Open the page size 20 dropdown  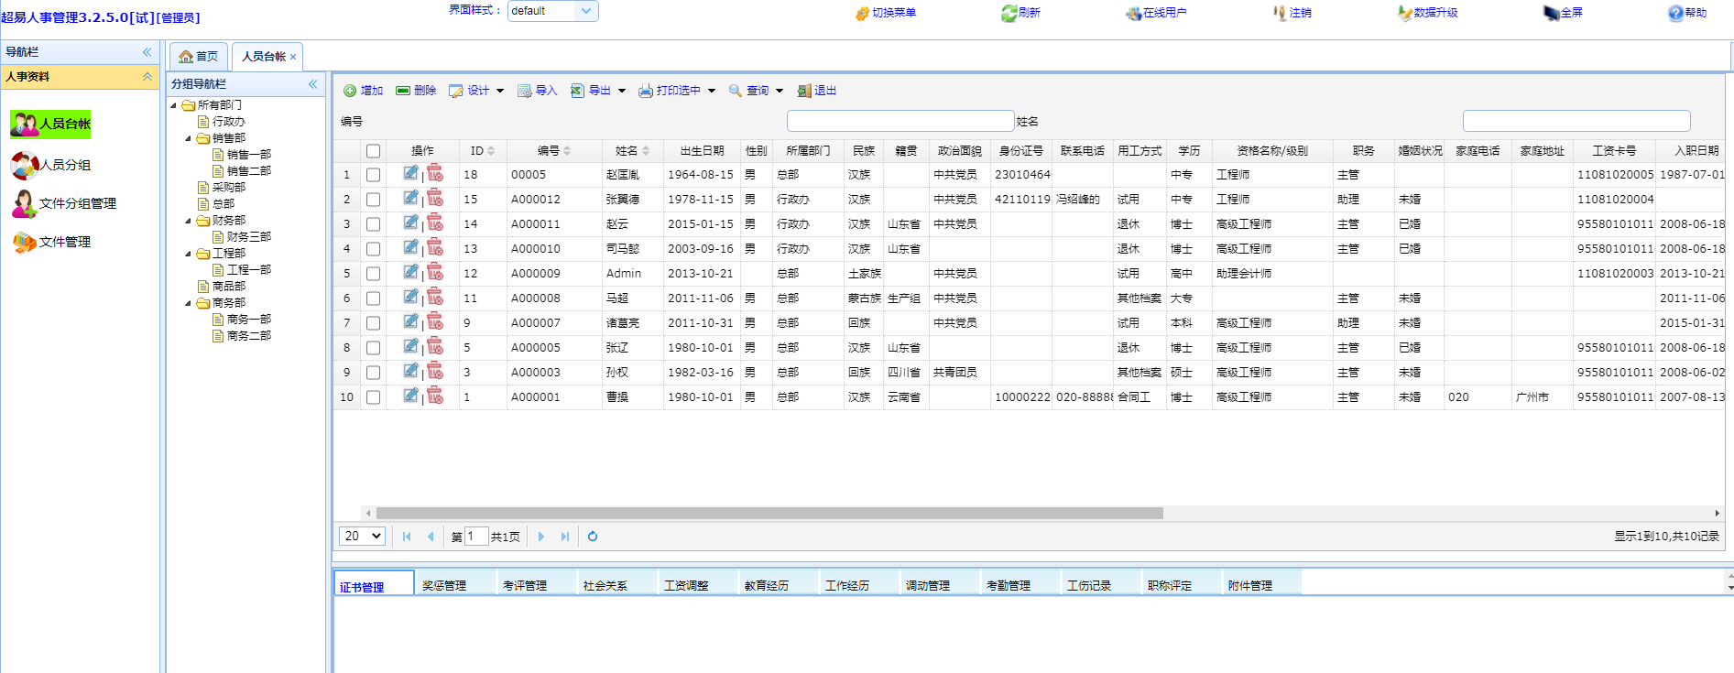pos(363,537)
